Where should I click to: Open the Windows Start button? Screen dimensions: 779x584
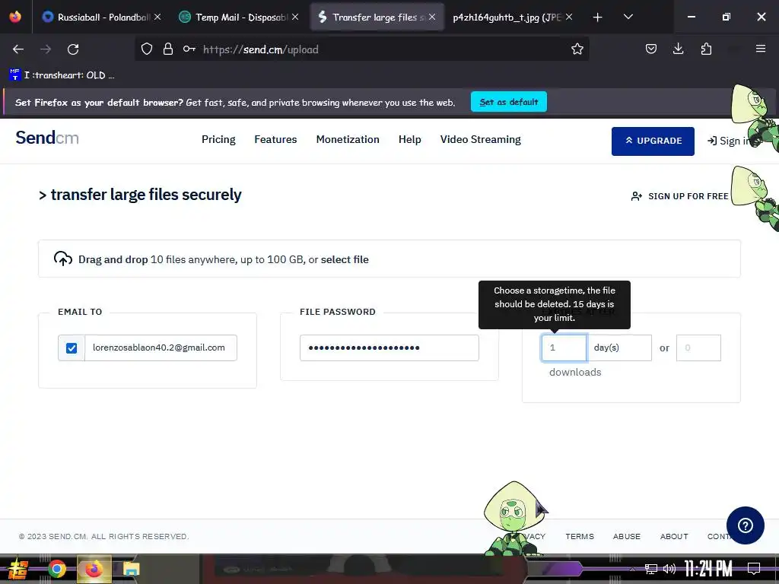(17, 569)
